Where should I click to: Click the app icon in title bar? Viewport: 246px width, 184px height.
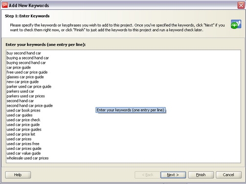click(5, 5)
